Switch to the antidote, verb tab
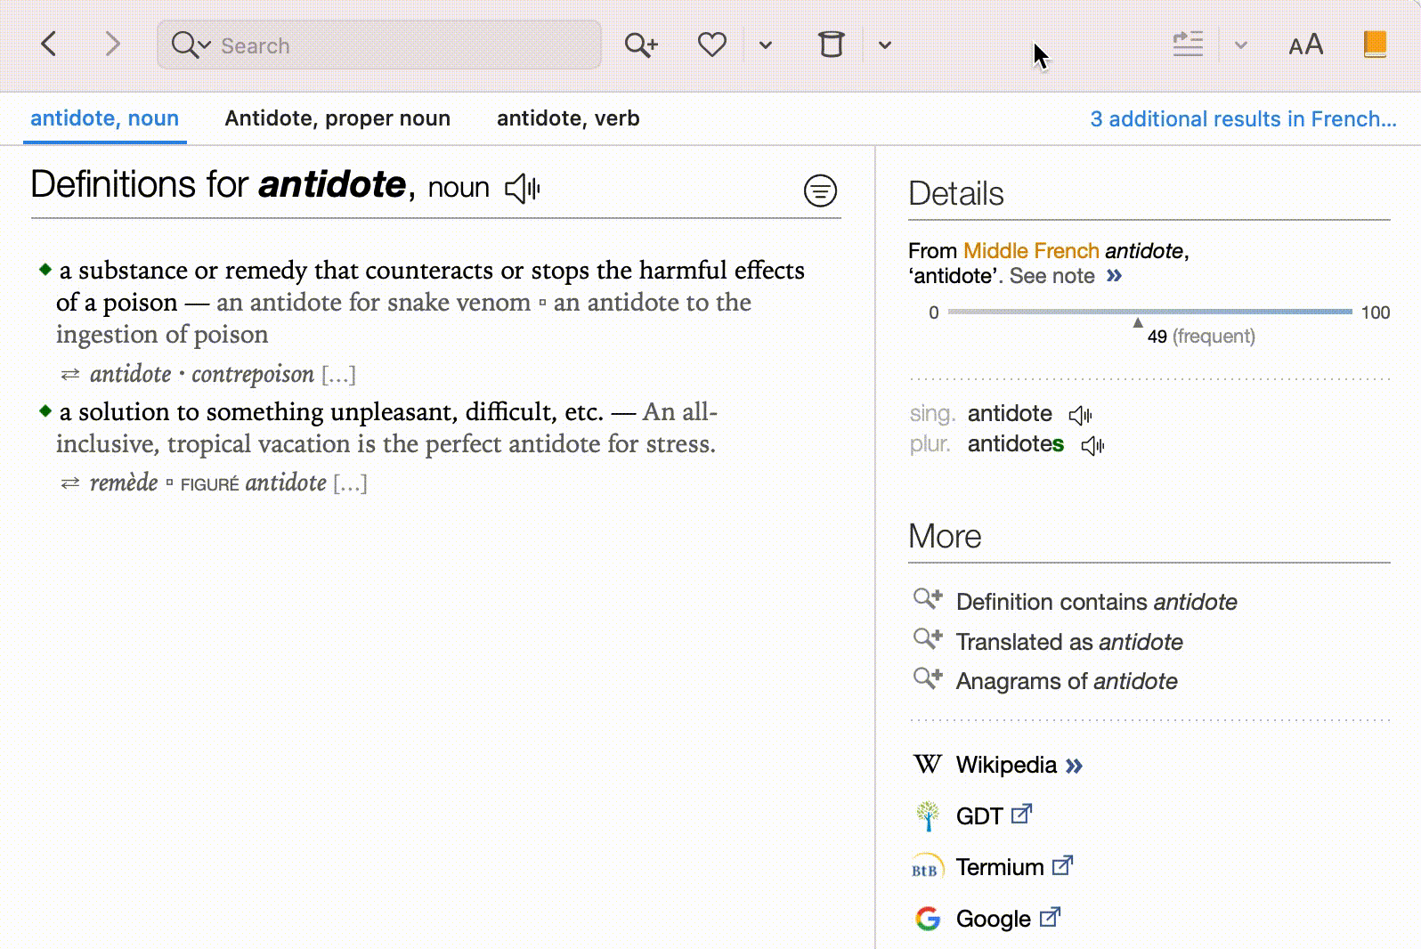This screenshot has width=1421, height=949. click(x=568, y=118)
